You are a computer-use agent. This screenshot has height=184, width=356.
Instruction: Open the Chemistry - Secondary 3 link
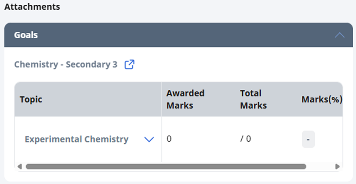point(66,64)
